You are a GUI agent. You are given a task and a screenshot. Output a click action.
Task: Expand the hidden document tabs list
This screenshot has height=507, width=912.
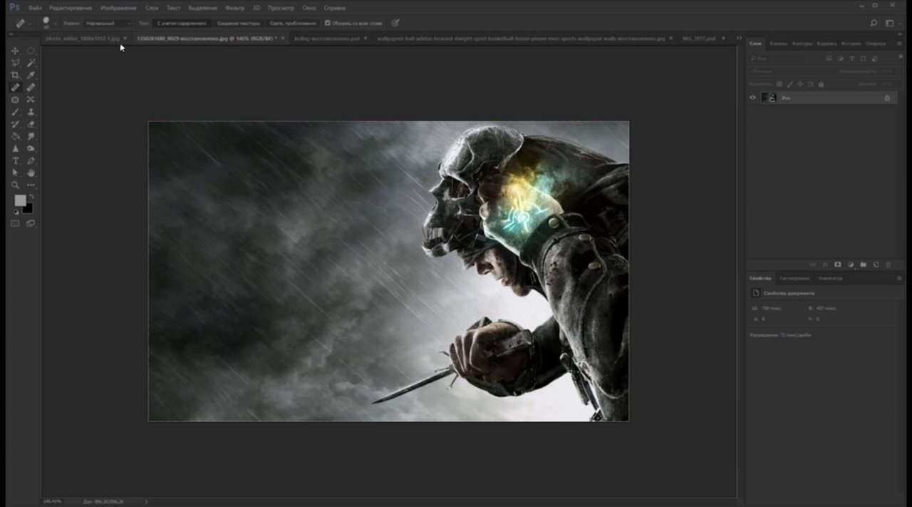[x=739, y=38]
